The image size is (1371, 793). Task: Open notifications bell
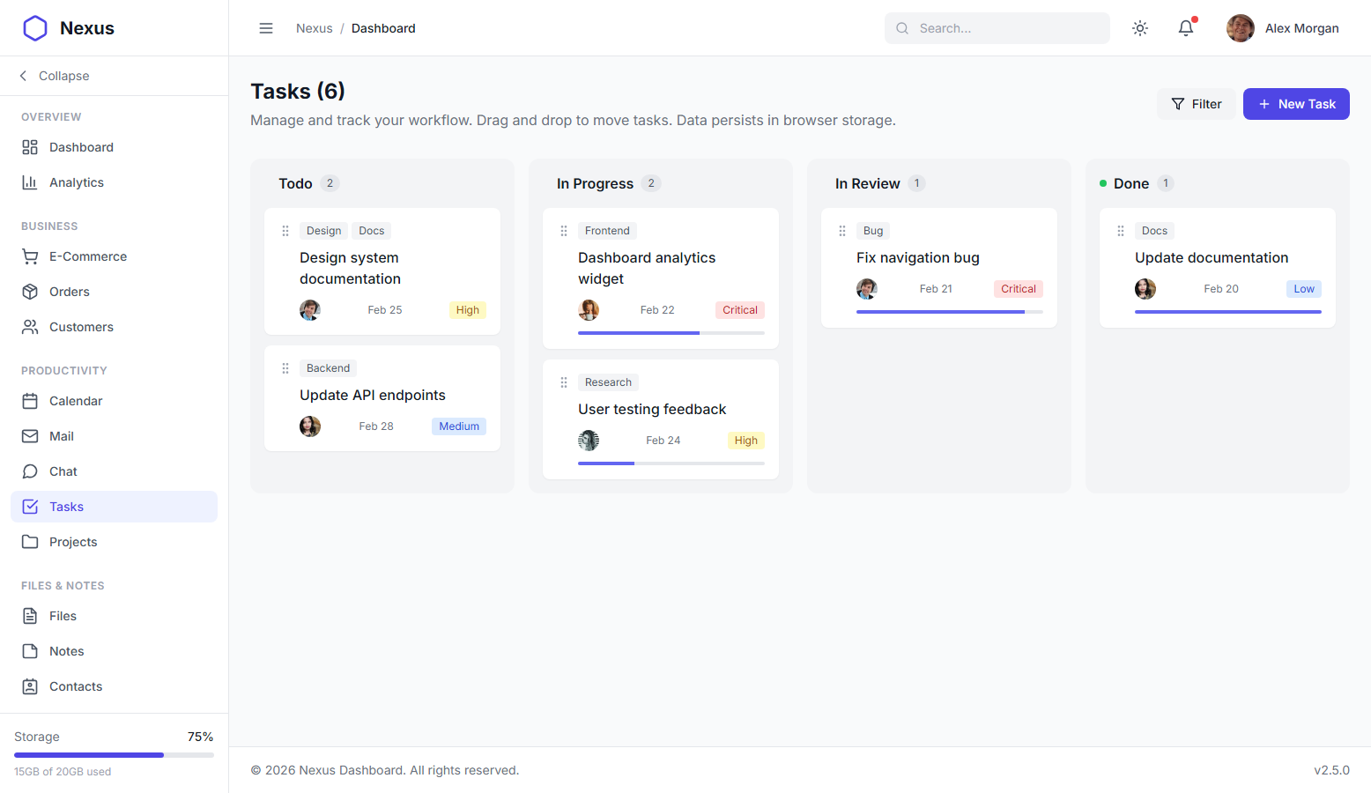click(x=1186, y=28)
